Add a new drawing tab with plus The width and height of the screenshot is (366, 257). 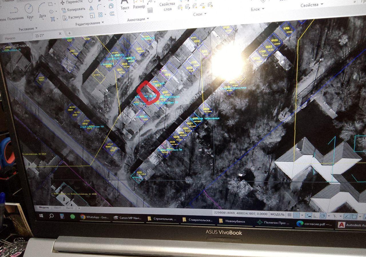pos(69,33)
